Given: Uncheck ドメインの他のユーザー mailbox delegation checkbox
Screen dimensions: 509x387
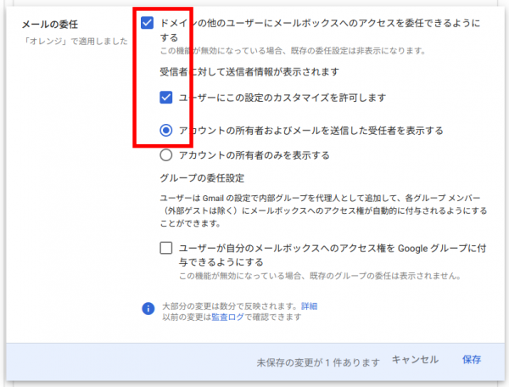Looking at the screenshot, I should tap(148, 23).
